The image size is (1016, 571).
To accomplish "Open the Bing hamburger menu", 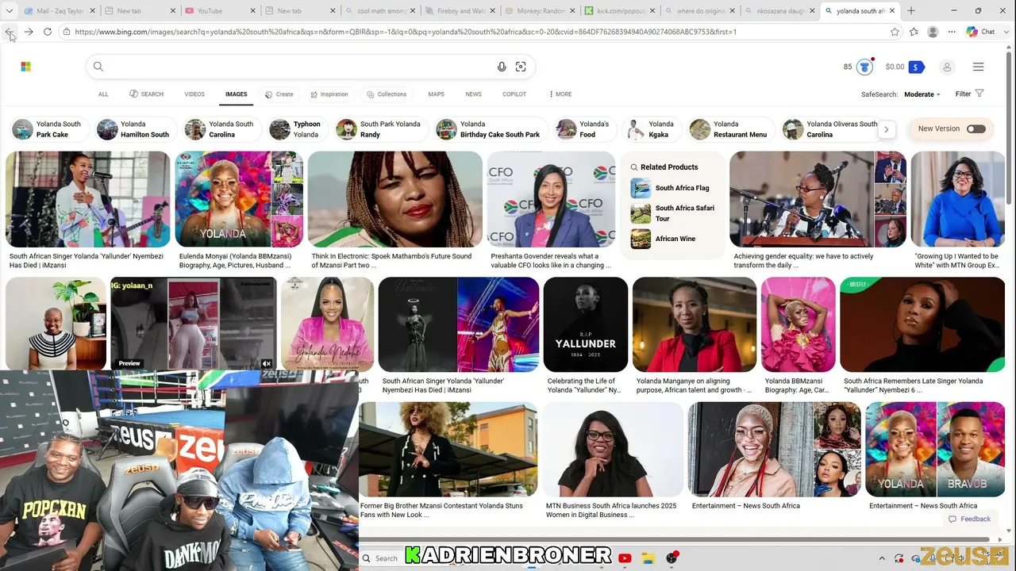I will coord(978,67).
